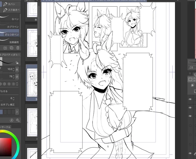Click the page number 5 on canvas
This screenshot has width=196, height=159.
[x=108, y=147]
